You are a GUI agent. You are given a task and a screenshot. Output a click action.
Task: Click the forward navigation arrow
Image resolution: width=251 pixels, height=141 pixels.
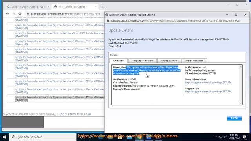(14, 14)
